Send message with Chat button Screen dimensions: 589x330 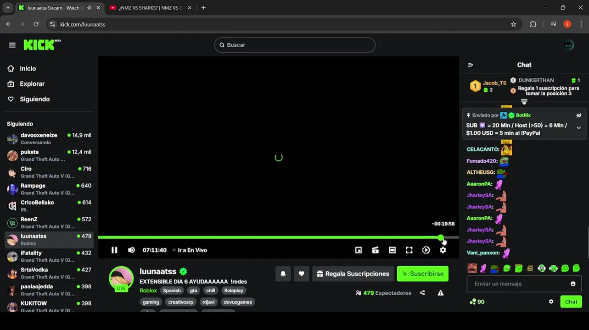571,302
